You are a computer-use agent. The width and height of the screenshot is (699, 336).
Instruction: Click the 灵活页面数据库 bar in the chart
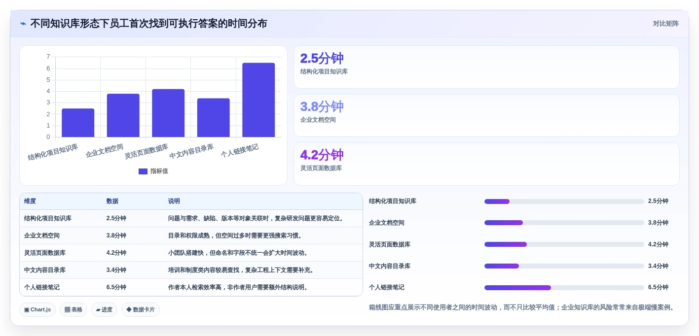[x=168, y=113]
